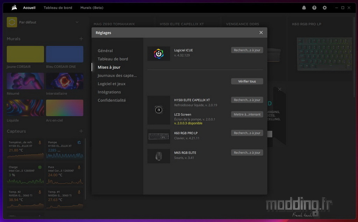Add a new sensor in Capteurs
Screen dimensions: 358x222
pos(81,131)
